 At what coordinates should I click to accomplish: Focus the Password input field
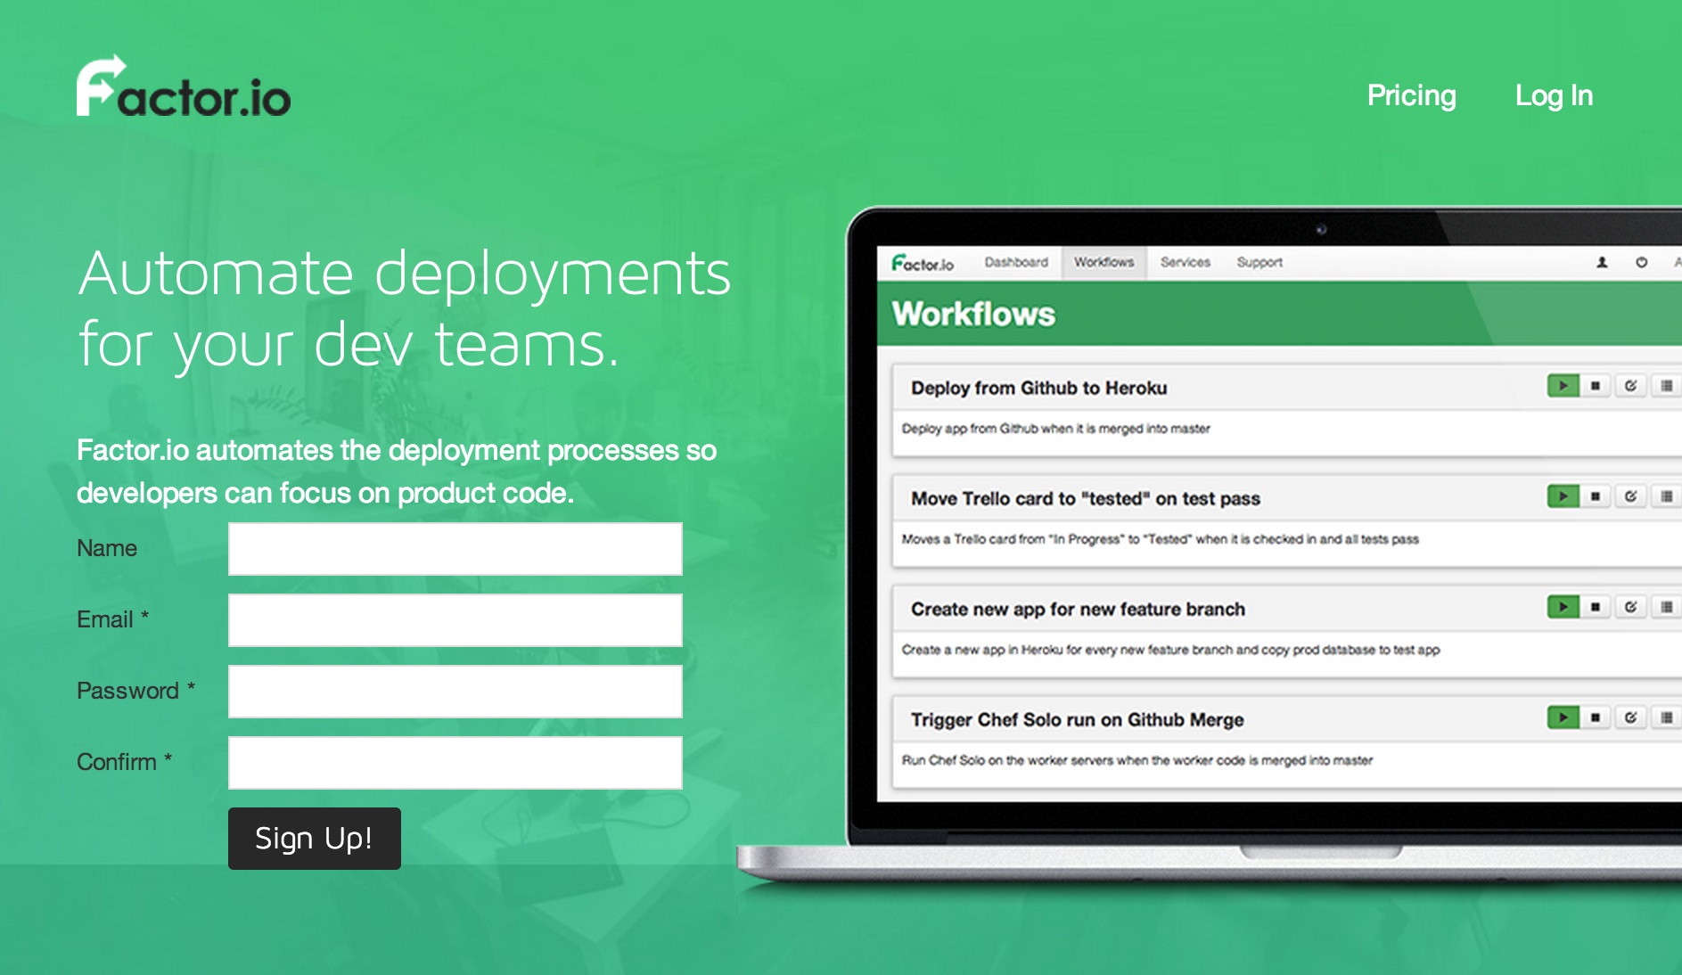tap(455, 692)
